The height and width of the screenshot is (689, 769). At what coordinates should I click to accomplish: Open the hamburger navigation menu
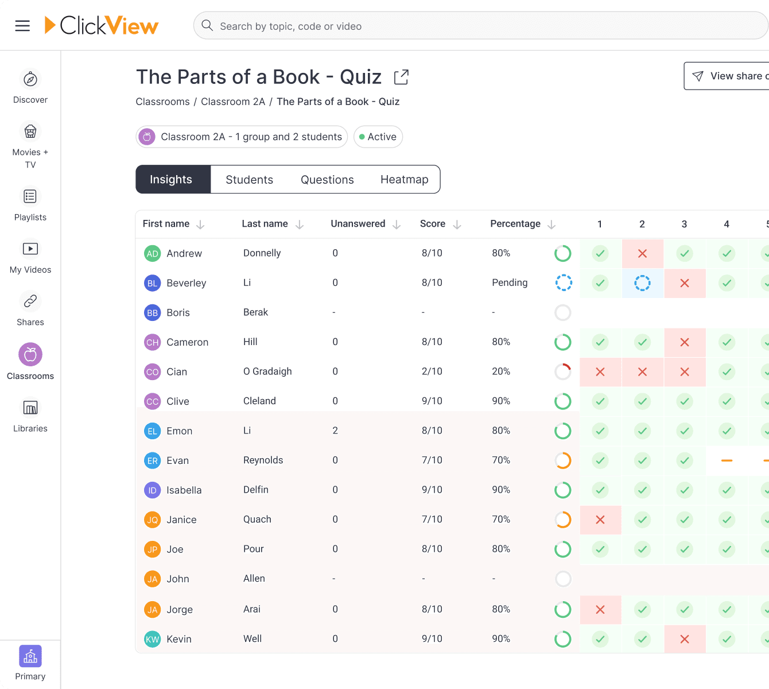pyautogui.click(x=22, y=26)
